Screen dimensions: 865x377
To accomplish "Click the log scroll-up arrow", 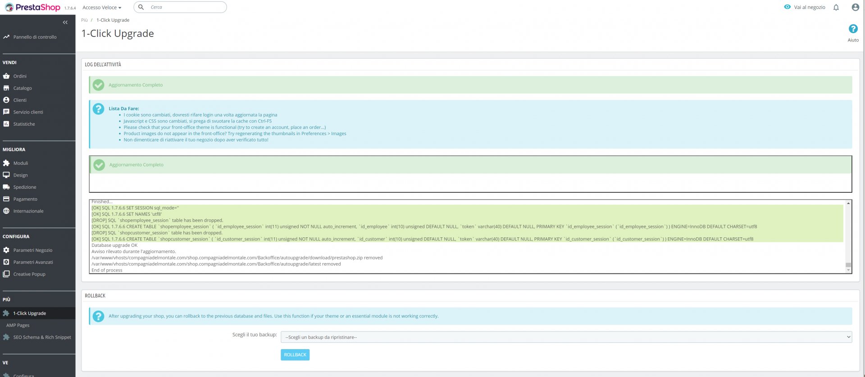I will tap(848, 203).
